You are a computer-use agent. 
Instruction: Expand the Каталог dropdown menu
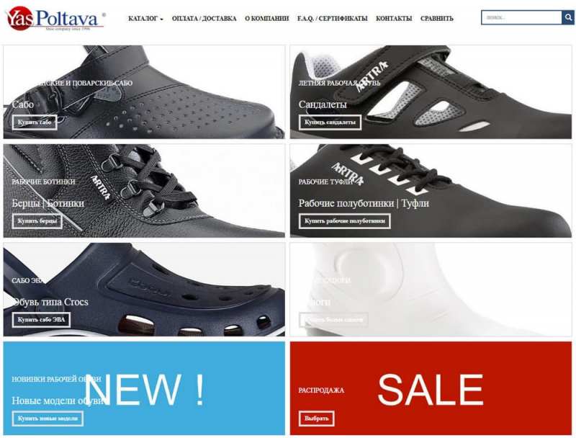coord(145,19)
